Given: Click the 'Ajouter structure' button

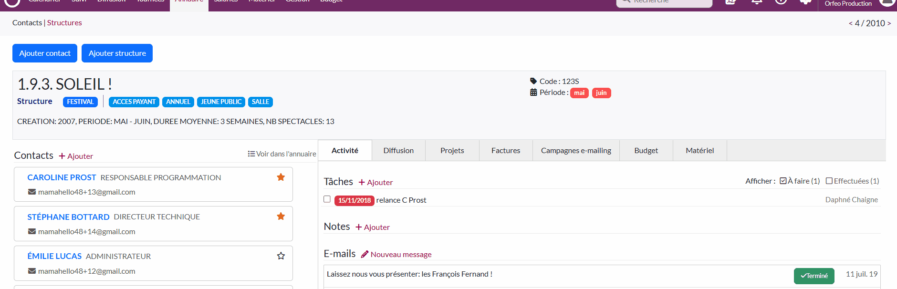Looking at the screenshot, I should pyautogui.click(x=117, y=53).
